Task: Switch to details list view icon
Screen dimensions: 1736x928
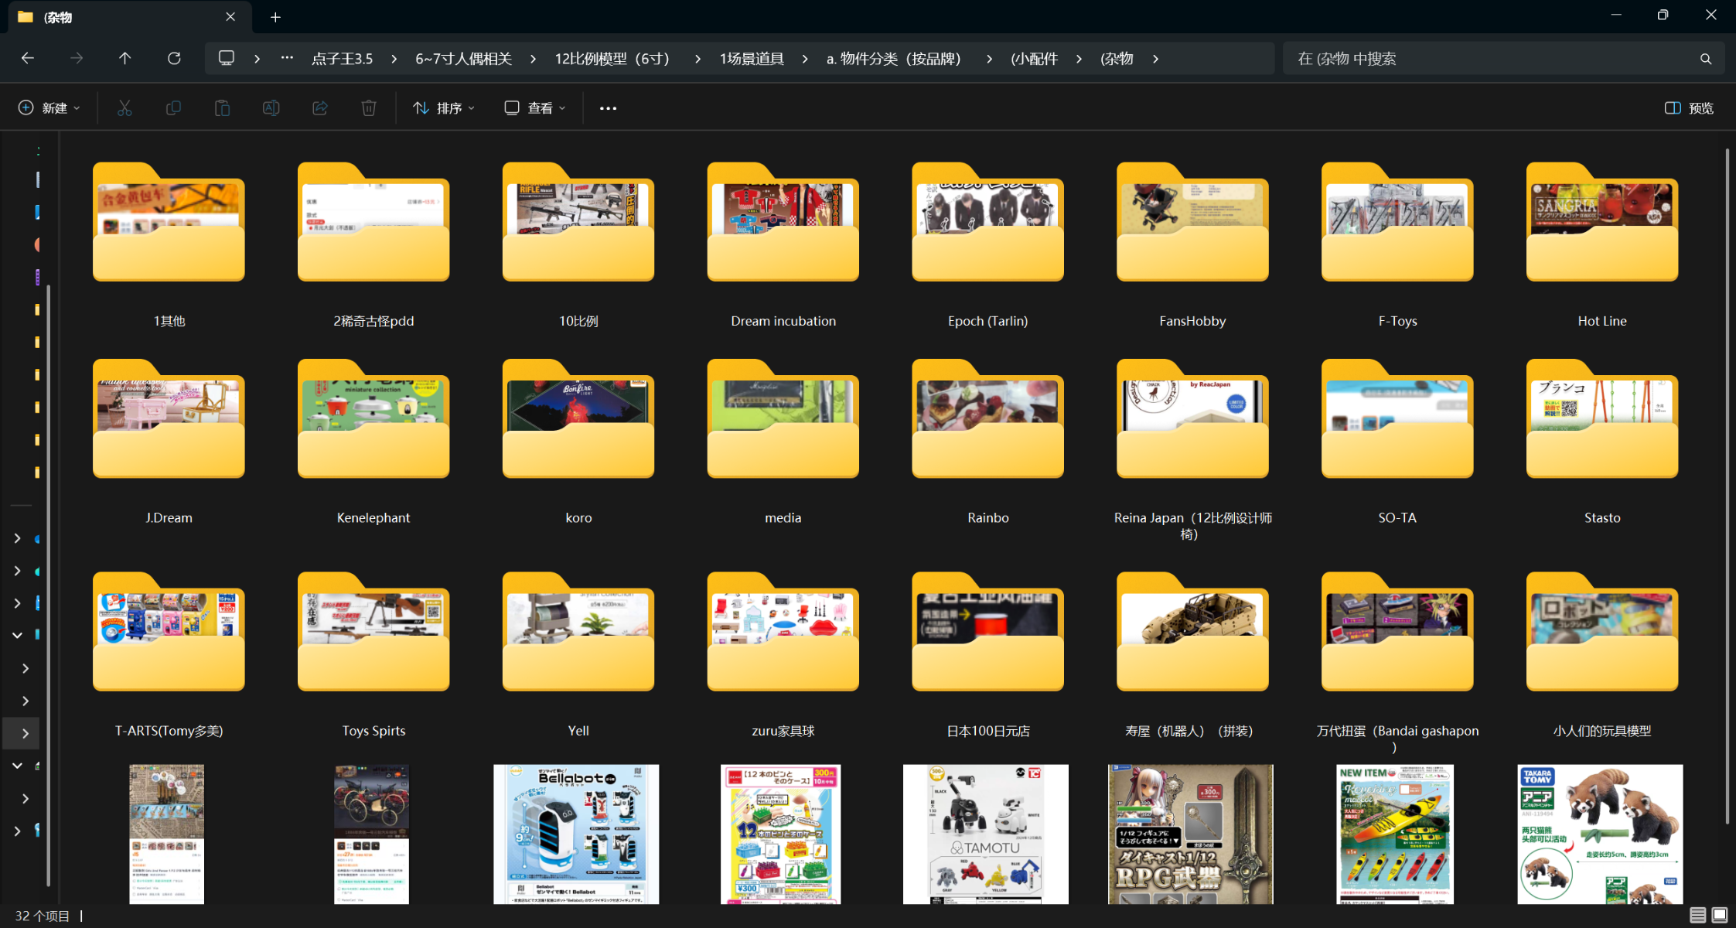Action: click(x=1698, y=915)
